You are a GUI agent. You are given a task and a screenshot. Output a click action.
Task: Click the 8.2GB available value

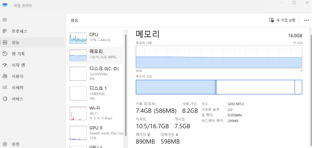coord(190,111)
